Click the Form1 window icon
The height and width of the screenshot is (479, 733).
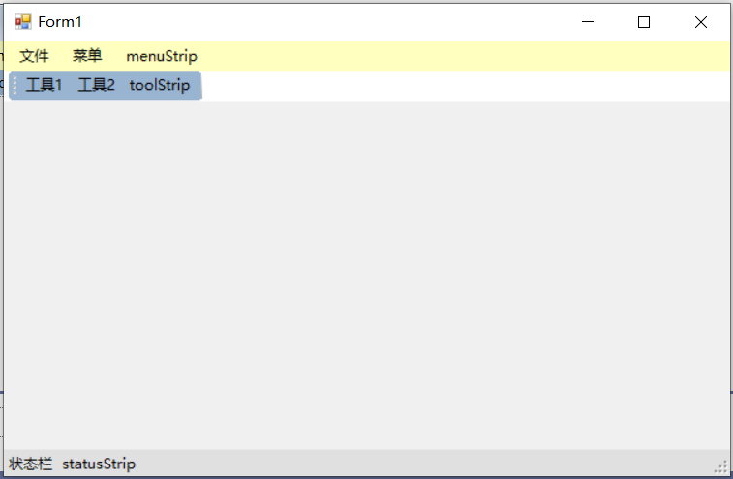(x=22, y=21)
